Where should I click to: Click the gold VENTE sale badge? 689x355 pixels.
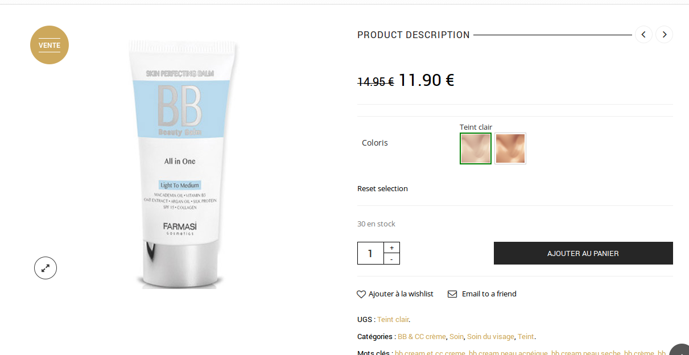point(49,45)
